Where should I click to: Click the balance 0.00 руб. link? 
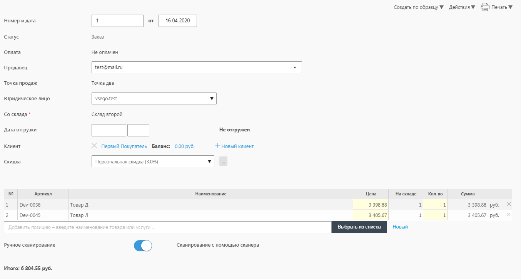[185, 146]
